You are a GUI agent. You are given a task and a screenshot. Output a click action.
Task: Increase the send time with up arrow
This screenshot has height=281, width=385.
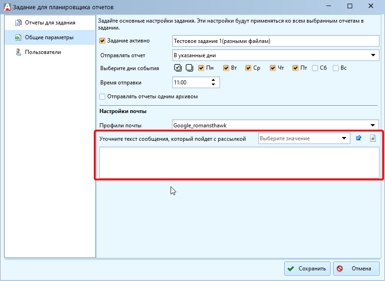point(213,80)
